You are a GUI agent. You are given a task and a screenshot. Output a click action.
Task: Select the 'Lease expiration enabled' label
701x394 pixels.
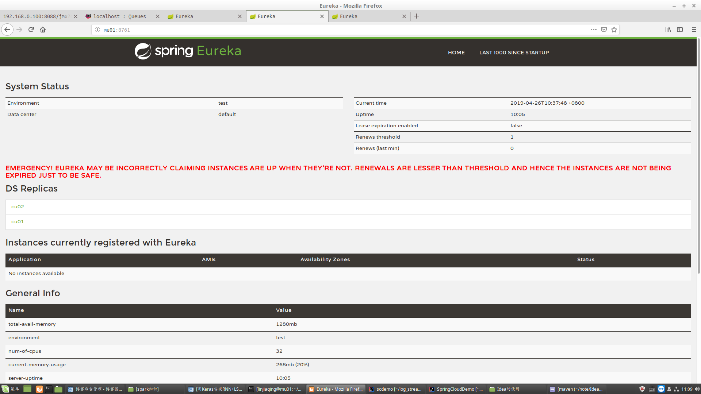click(x=387, y=125)
